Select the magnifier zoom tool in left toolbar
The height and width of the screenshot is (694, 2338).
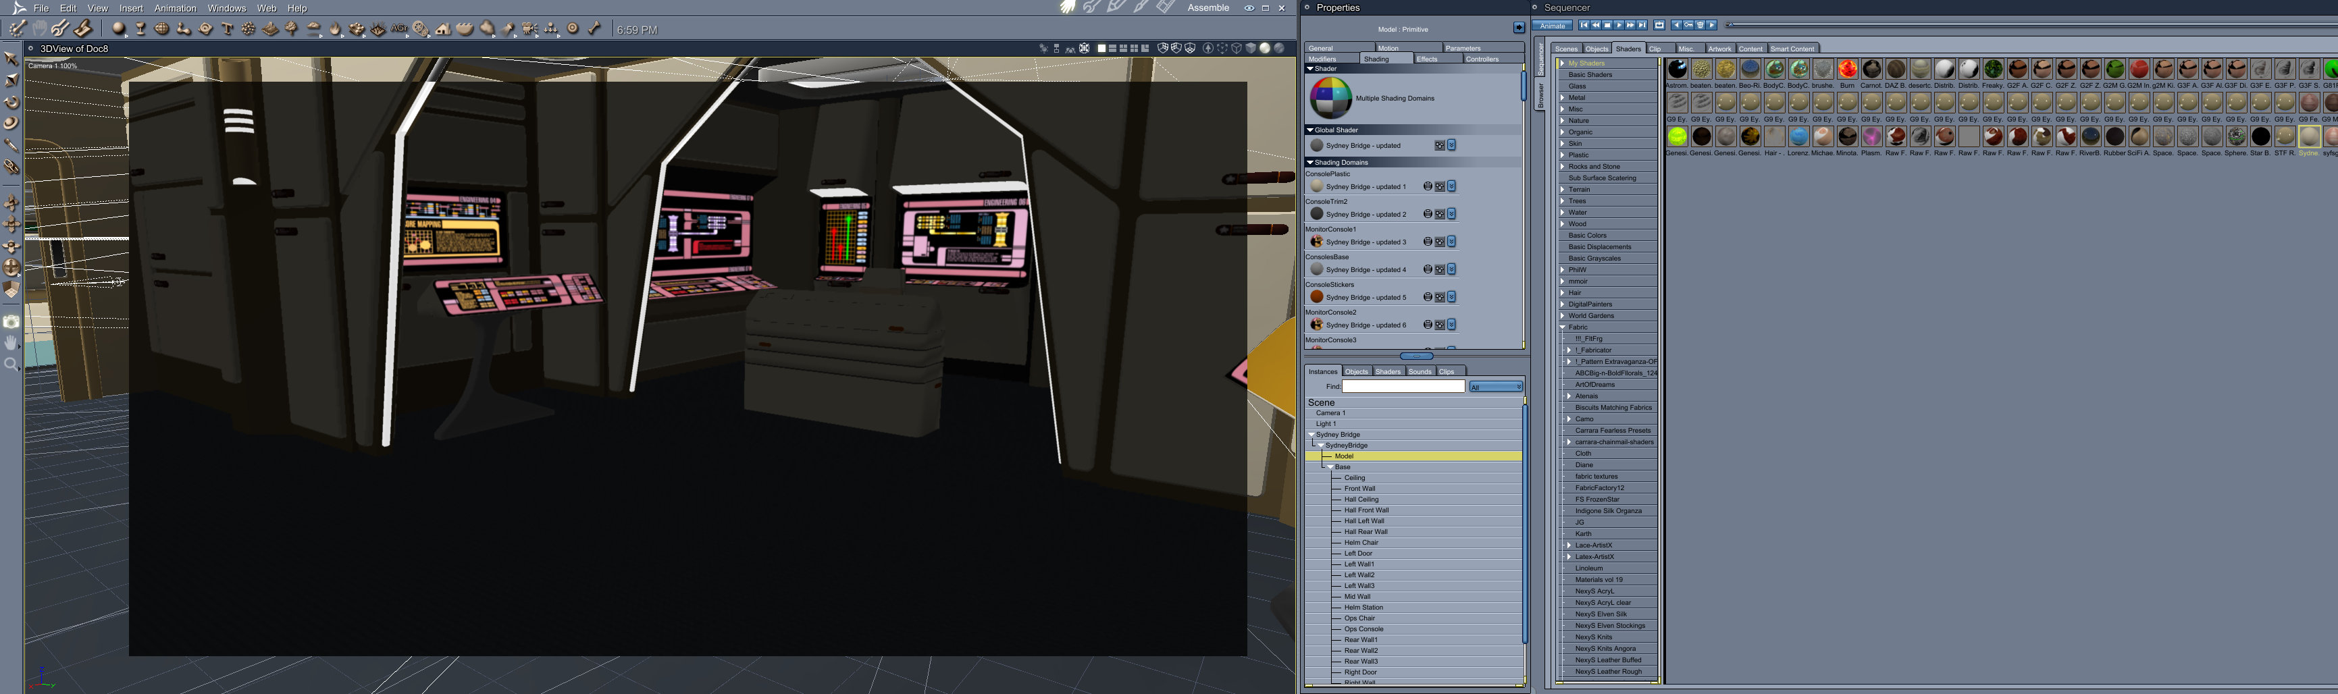point(11,365)
